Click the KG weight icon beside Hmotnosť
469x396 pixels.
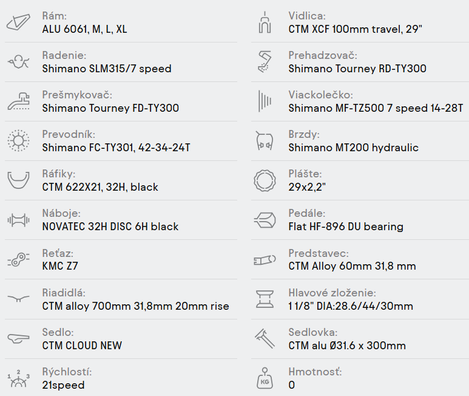click(264, 378)
